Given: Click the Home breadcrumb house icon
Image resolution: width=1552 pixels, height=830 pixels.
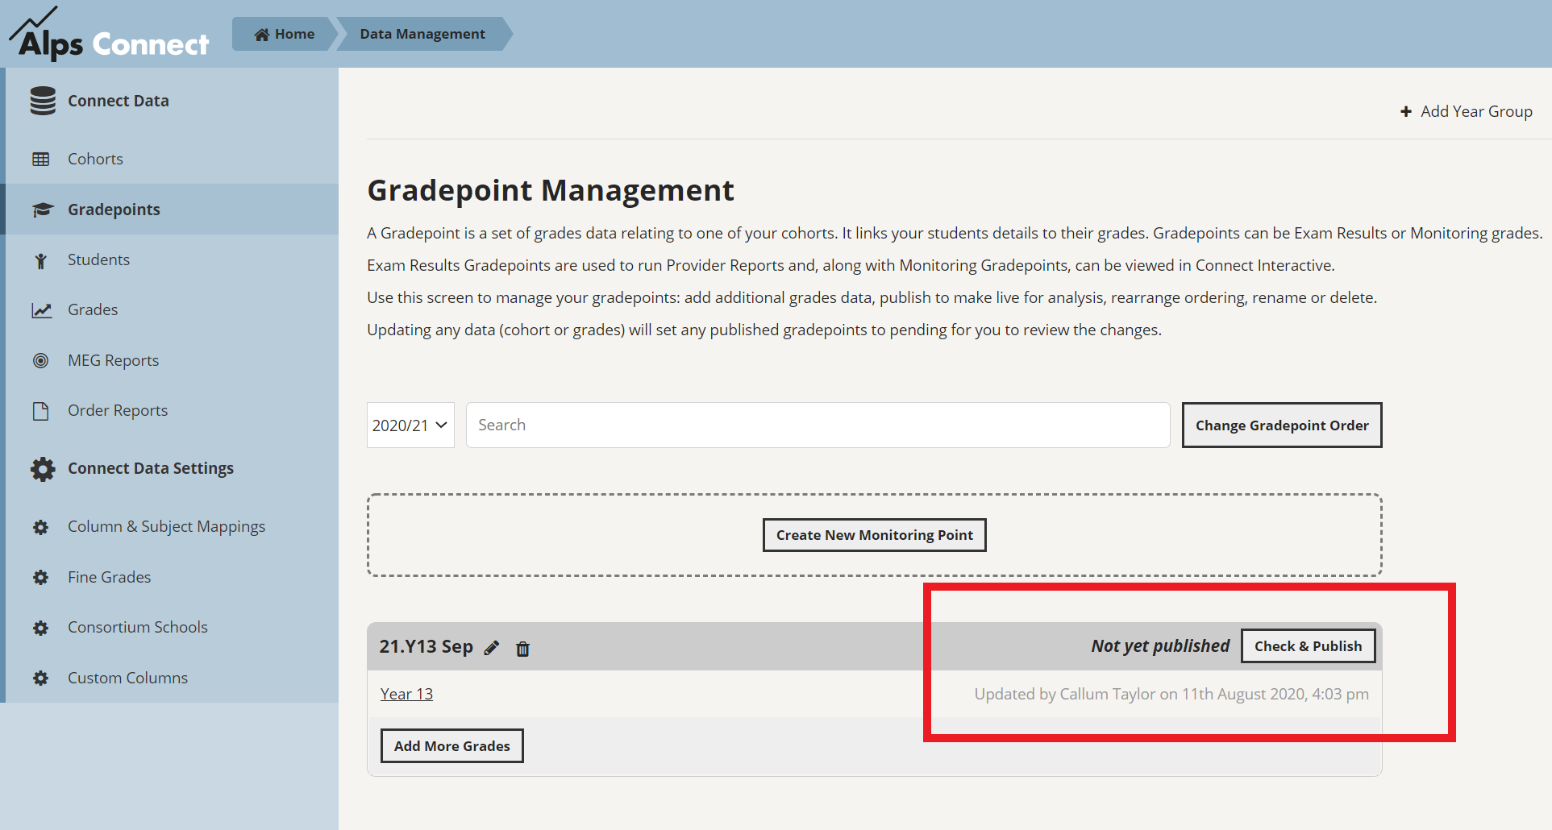Looking at the screenshot, I should click(261, 35).
